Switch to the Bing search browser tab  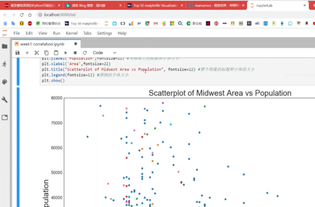(x=94, y=6)
